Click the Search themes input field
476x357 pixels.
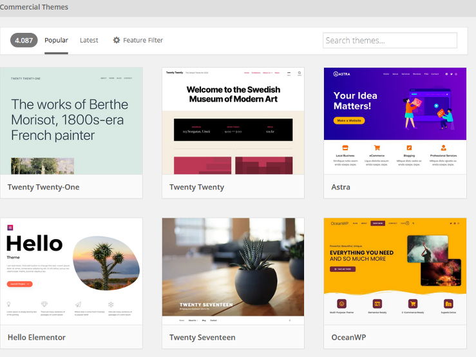[390, 41]
